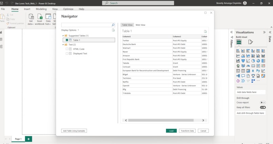Expand the Filters pane chevron
The height and width of the screenshot is (144, 273).
tap(232, 32)
